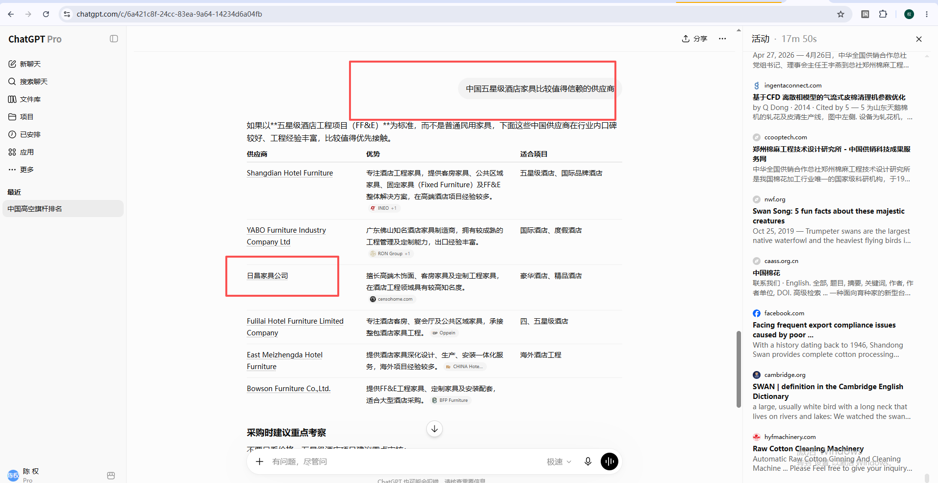Click the chat area vertical scrollbar
The image size is (938, 483).
[739, 369]
